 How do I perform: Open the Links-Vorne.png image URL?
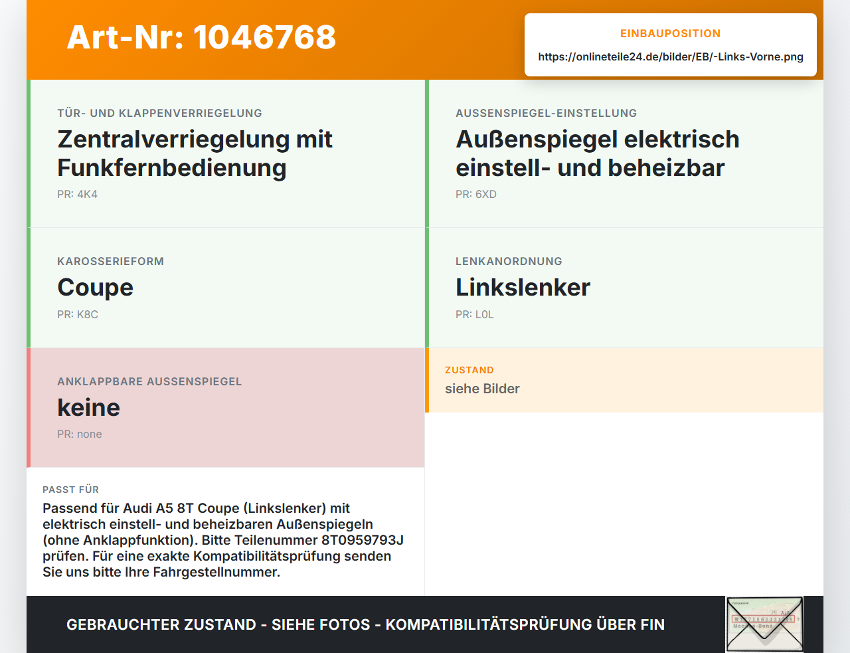click(671, 57)
